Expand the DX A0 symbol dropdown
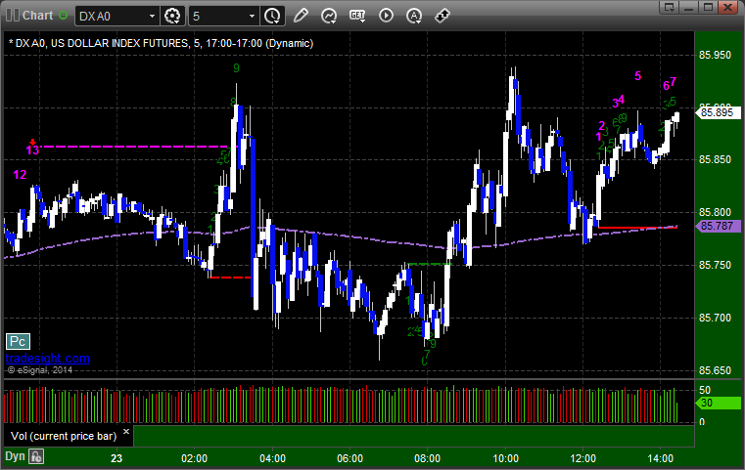This screenshot has width=745, height=470. point(152,17)
